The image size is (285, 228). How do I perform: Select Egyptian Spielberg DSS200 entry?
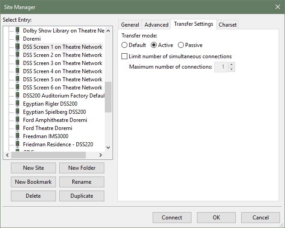point(54,112)
